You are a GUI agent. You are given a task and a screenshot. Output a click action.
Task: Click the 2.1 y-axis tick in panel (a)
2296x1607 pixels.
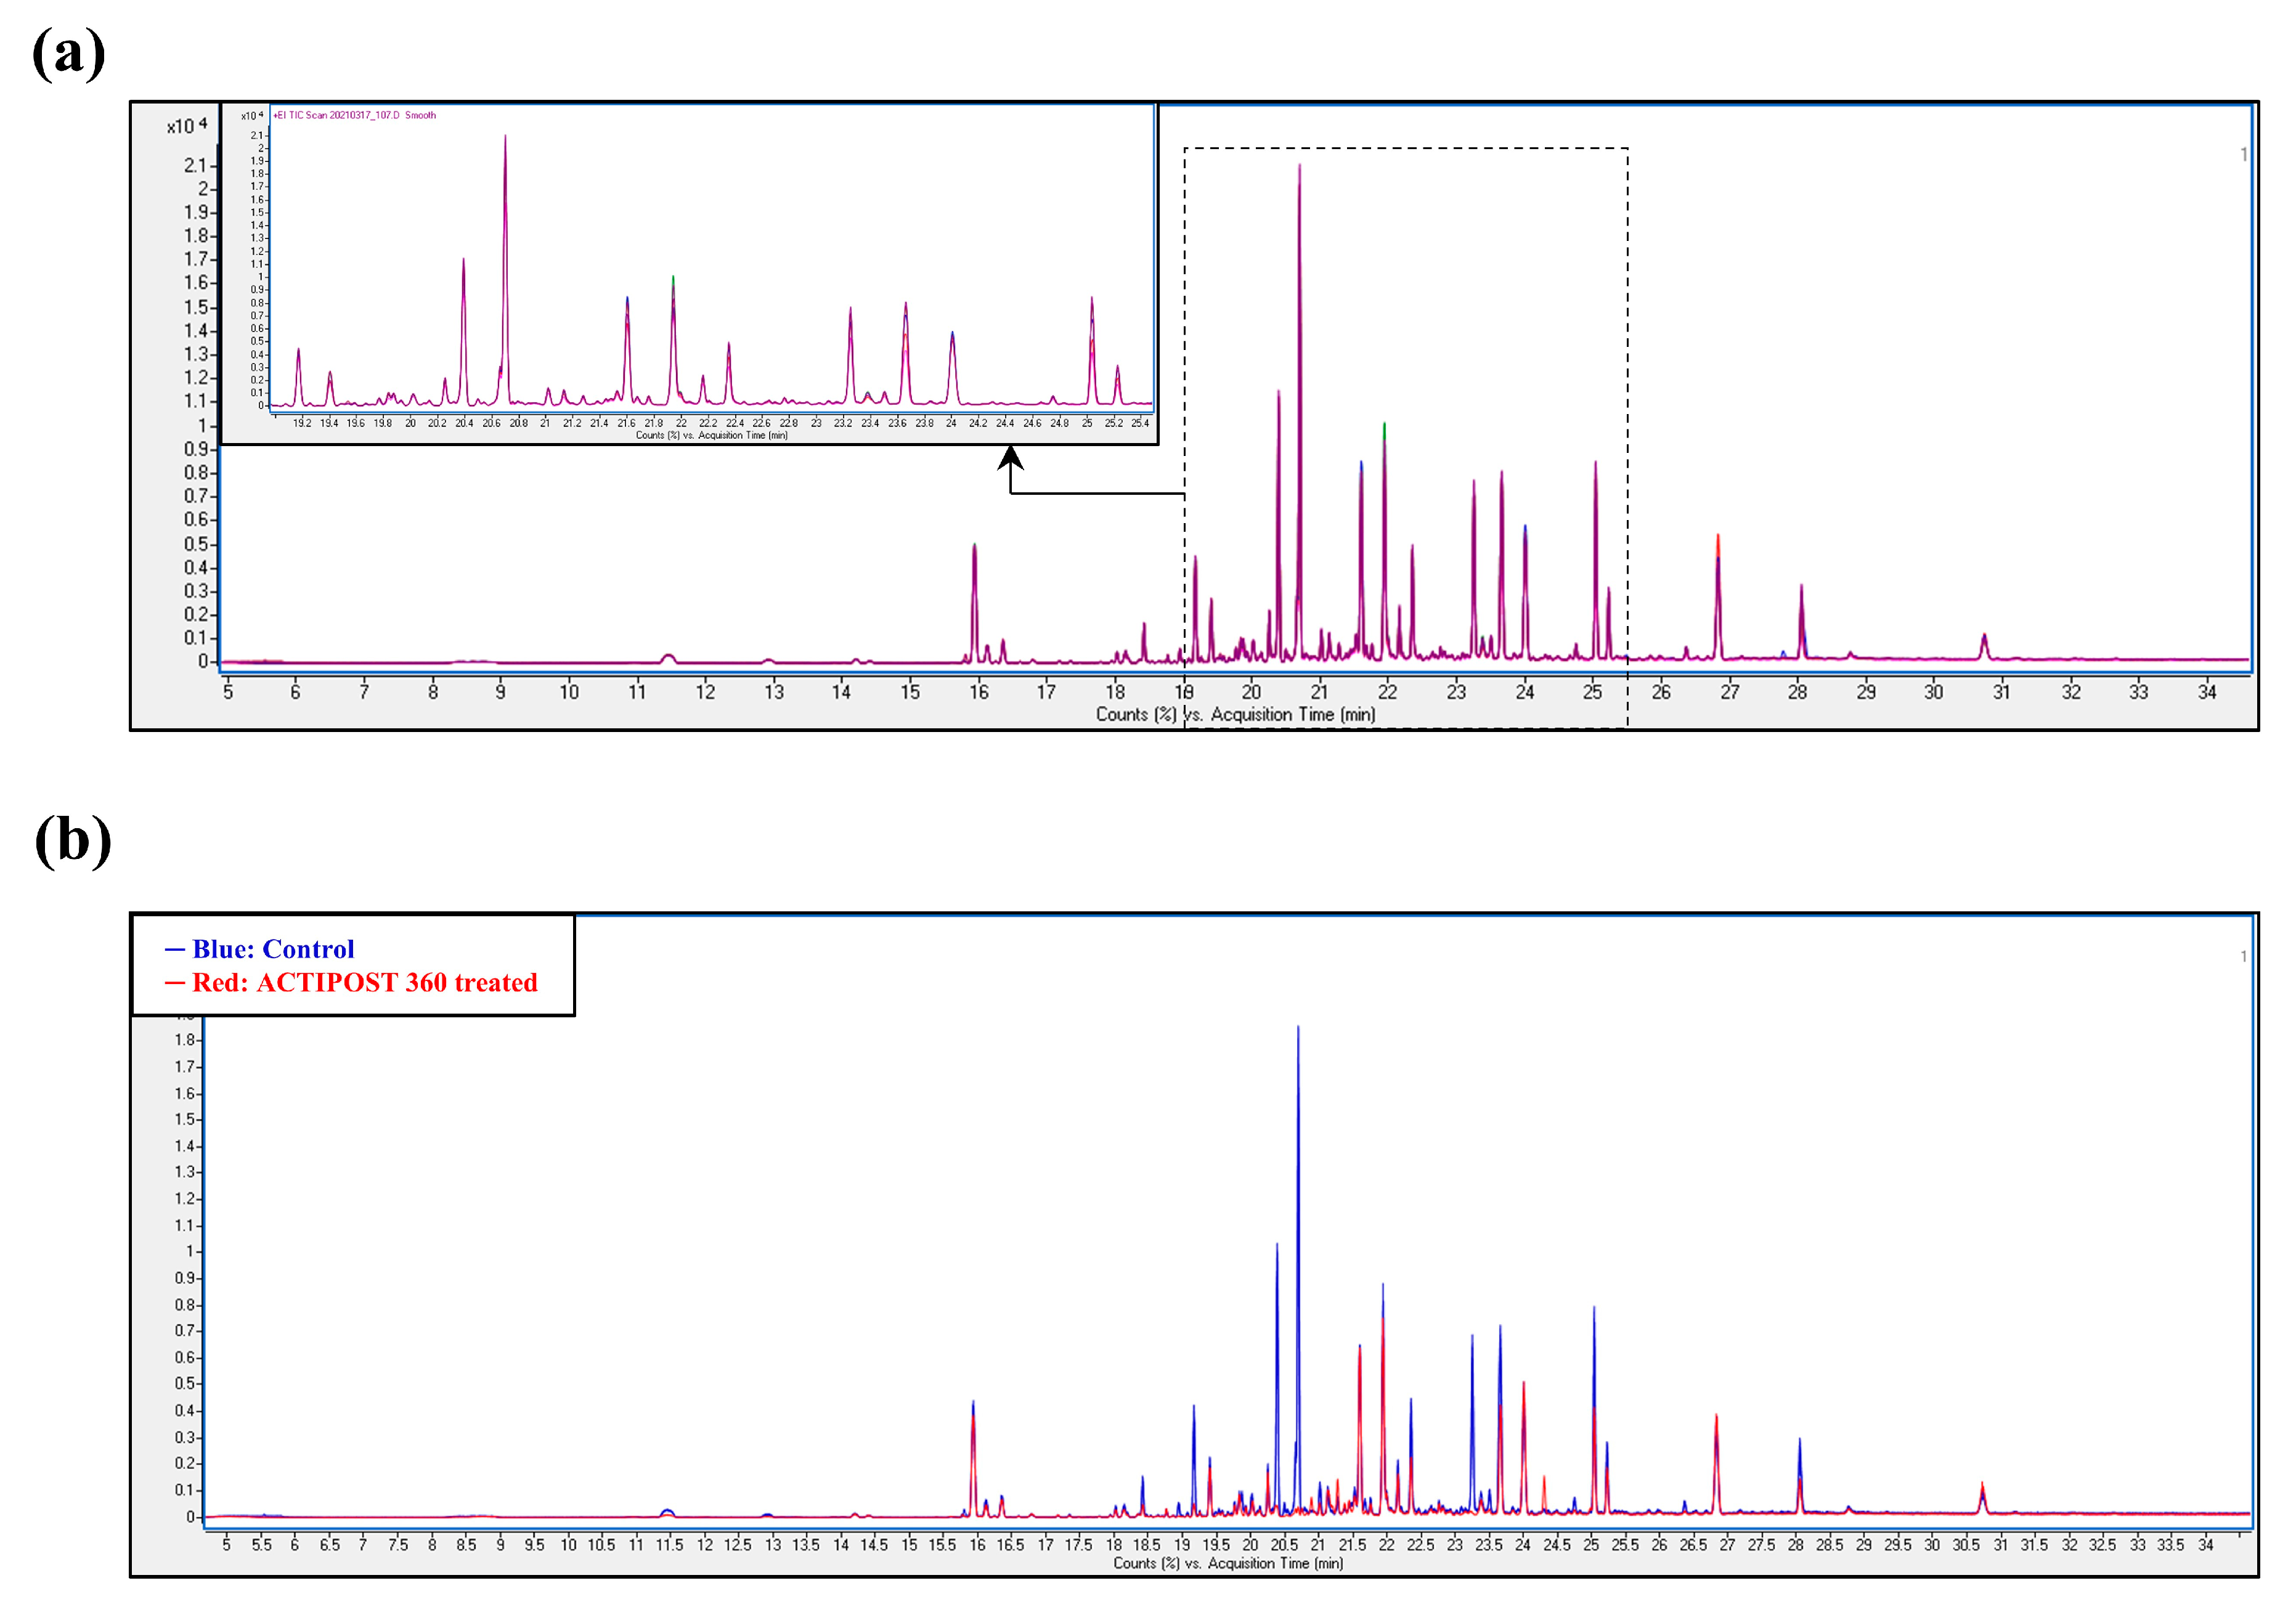tap(195, 166)
